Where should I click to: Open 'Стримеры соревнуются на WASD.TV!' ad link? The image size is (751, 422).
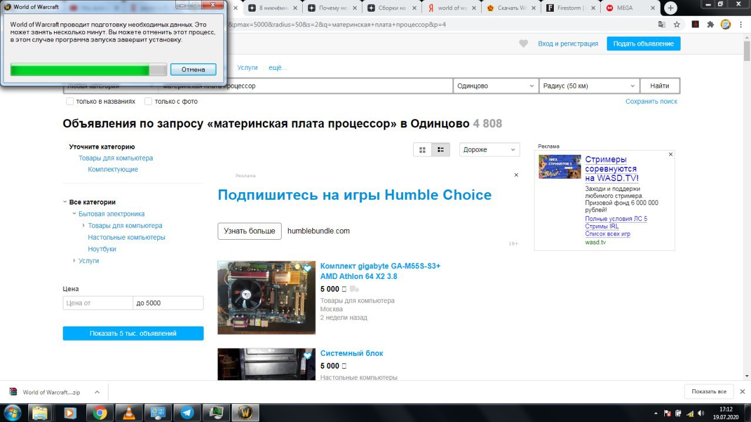coord(612,169)
